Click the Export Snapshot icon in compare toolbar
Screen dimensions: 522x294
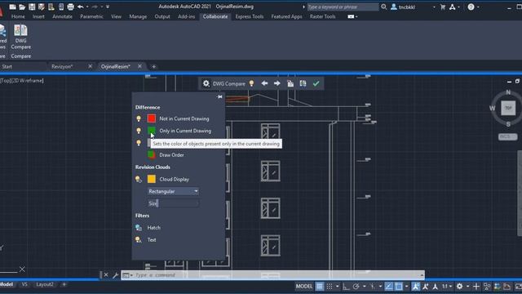coord(303,83)
